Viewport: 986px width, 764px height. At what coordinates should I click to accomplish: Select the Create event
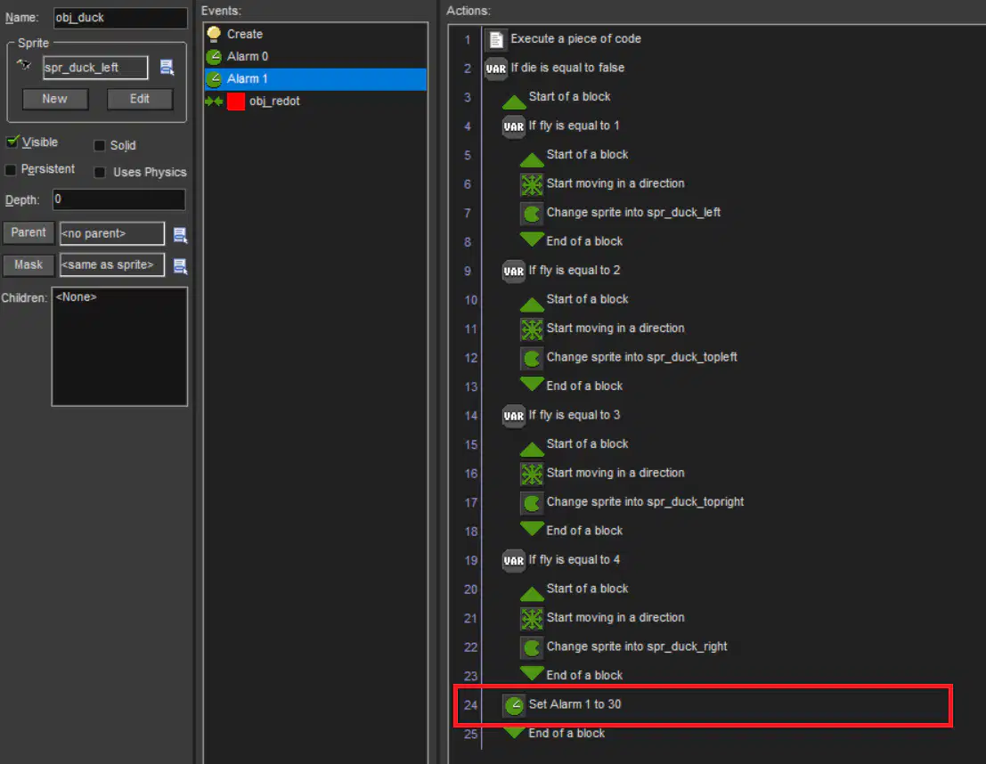pos(315,34)
